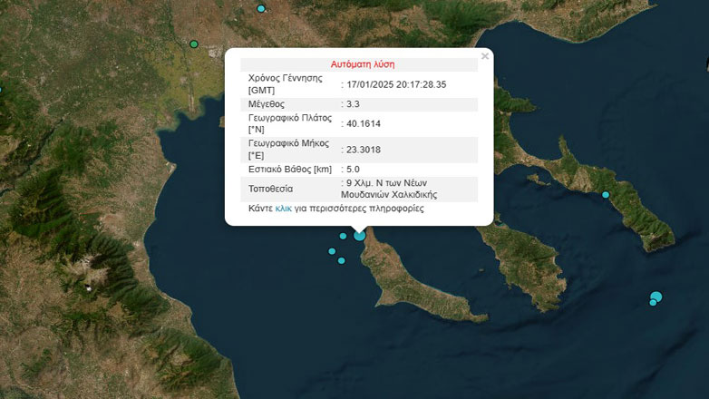Select the large epicenter marker under the popup
Image resolution: width=709 pixels, height=399 pixels.
[359, 235]
